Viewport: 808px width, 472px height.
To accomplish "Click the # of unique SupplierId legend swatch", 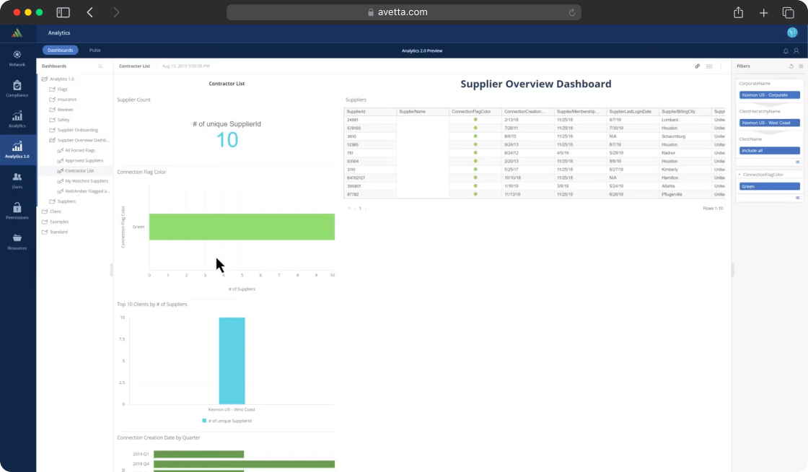I will [204, 421].
